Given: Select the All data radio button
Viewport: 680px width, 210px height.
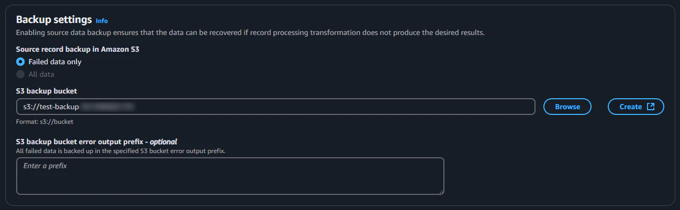Looking at the screenshot, I should pos(20,74).
